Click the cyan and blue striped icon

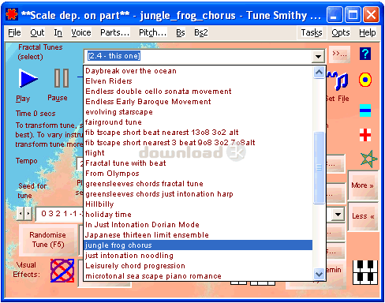(x=365, y=110)
